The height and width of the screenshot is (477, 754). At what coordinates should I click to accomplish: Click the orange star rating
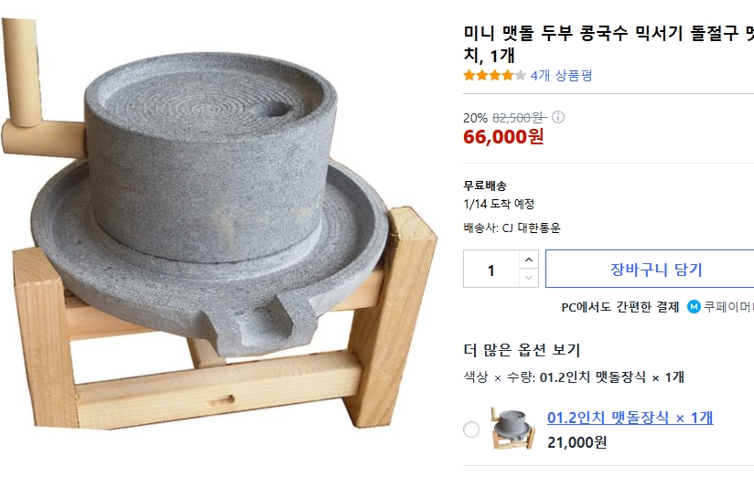[494, 76]
